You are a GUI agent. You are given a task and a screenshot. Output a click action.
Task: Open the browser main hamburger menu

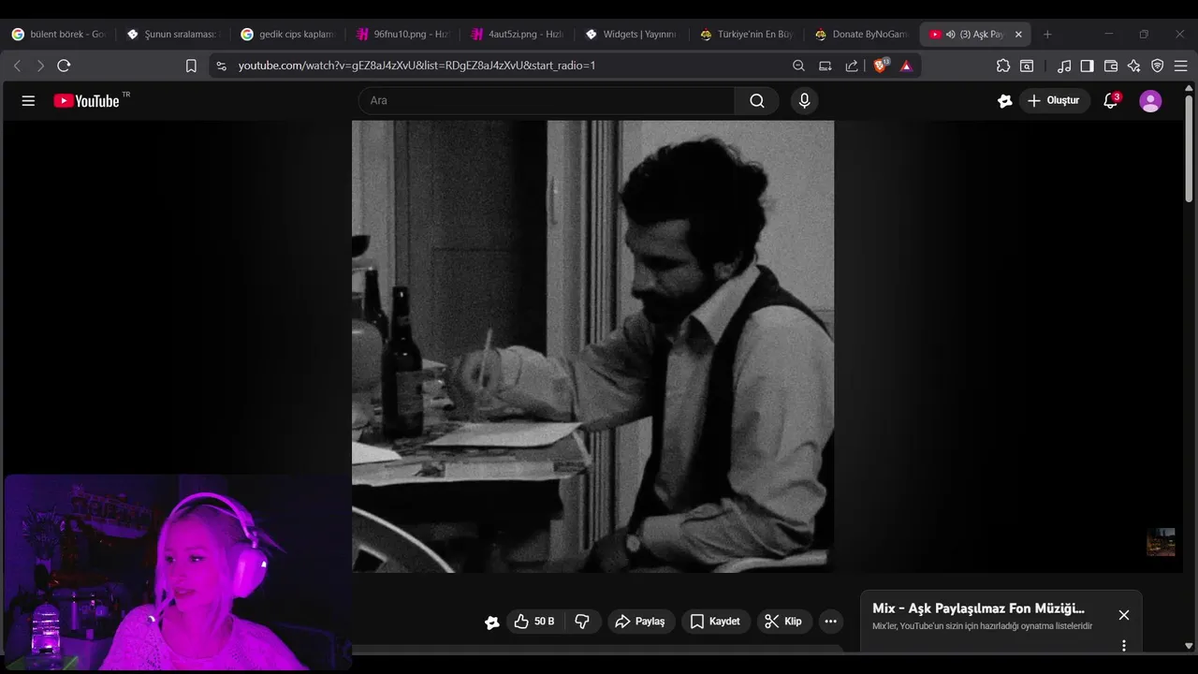(1181, 66)
